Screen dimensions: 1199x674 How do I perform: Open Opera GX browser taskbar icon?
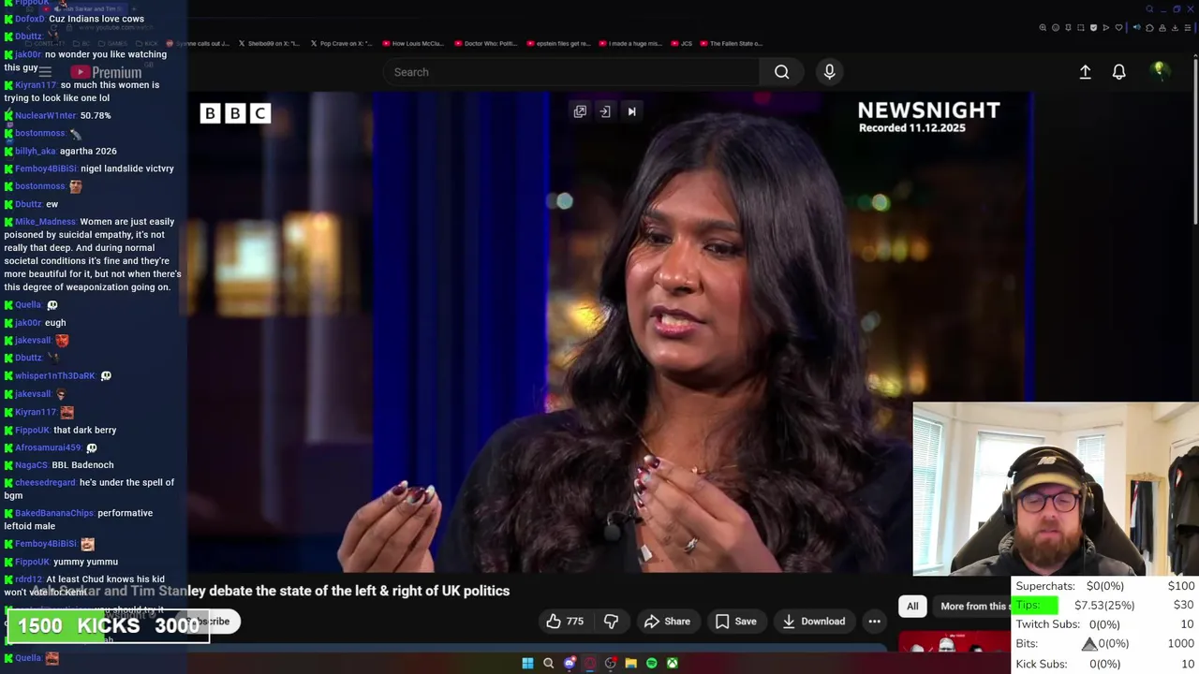590,663
